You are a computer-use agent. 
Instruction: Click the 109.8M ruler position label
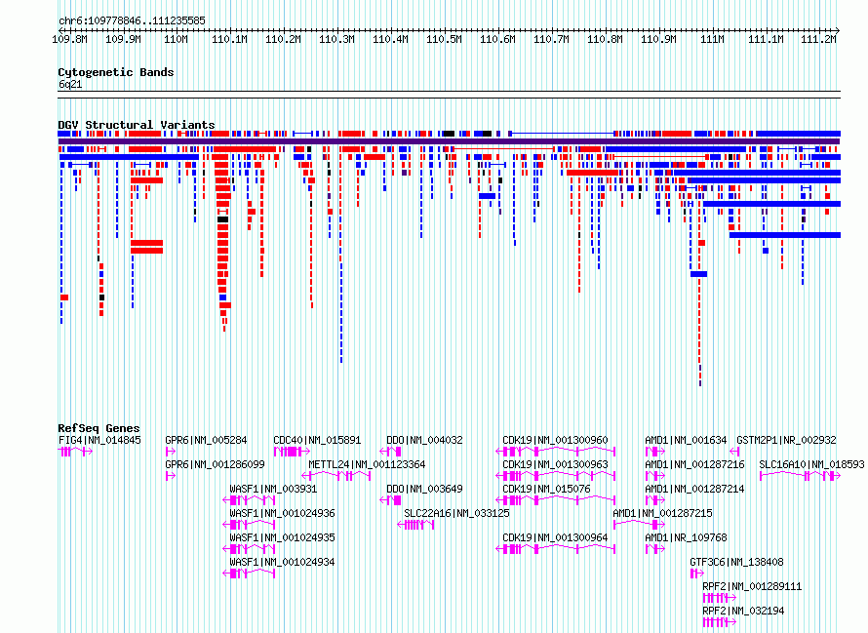point(69,39)
